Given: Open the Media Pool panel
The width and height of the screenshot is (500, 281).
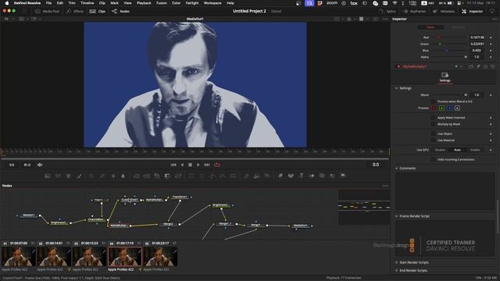Looking at the screenshot, I should click(x=47, y=11).
